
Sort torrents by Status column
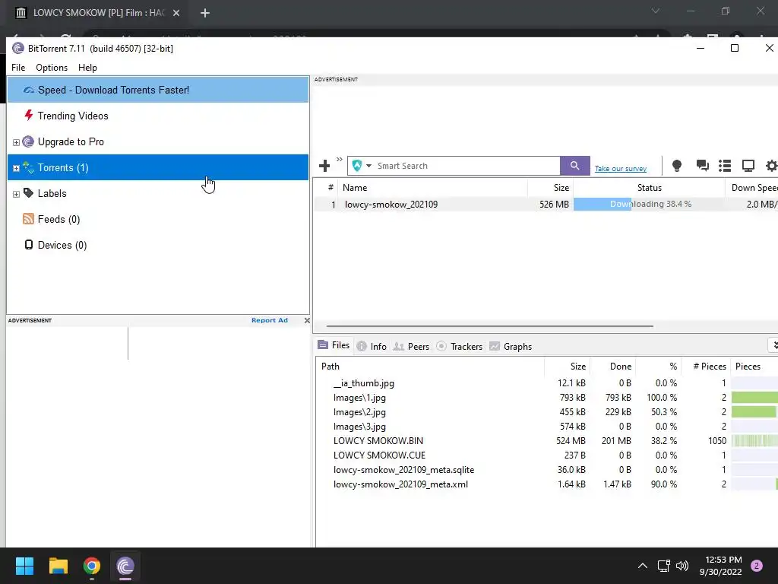click(x=649, y=188)
